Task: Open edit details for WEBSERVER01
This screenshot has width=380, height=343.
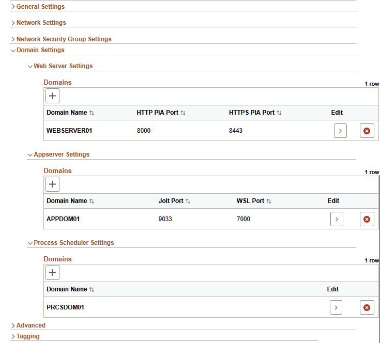Action: (340, 131)
